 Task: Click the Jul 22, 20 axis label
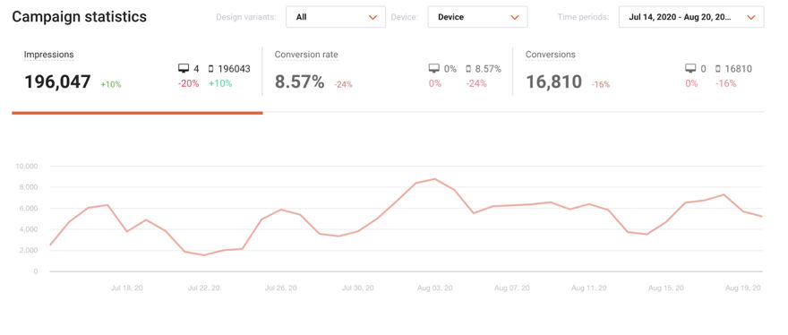pyautogui.click(x=203, y=288)
